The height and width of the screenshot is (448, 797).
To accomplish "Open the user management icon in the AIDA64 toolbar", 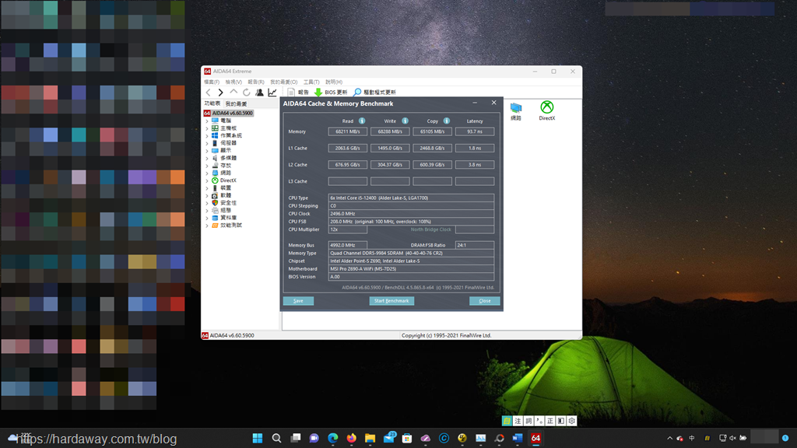I will coord(259,92).
